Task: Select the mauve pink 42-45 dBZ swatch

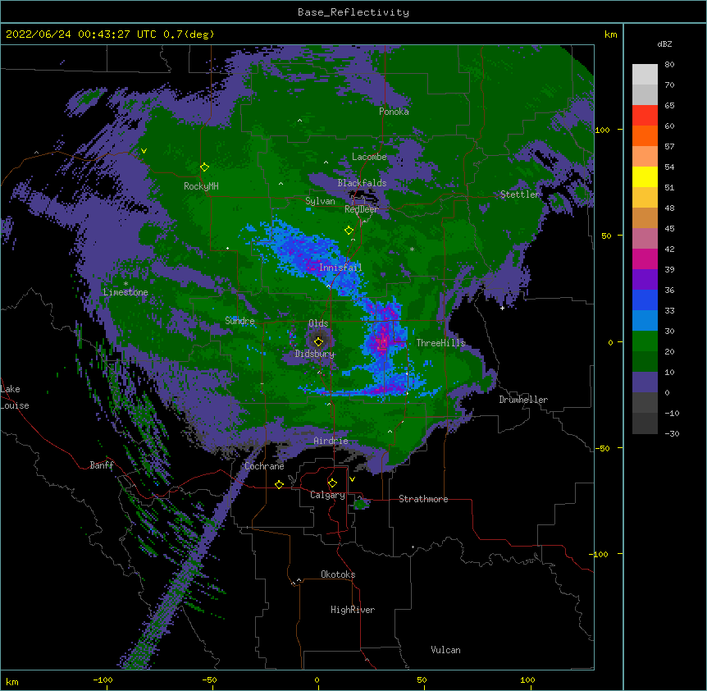Action: coord(645,239)
